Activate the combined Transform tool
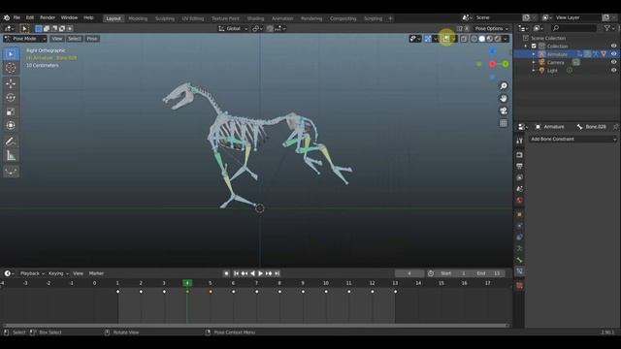 (x=11, y=125)
